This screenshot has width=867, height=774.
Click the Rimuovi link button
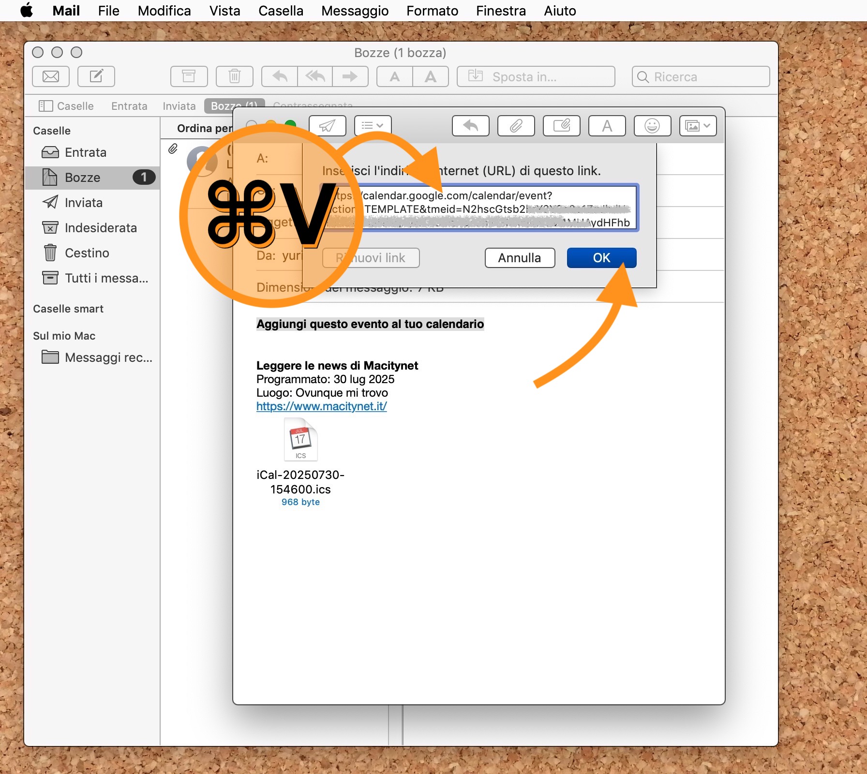(371, 258)
